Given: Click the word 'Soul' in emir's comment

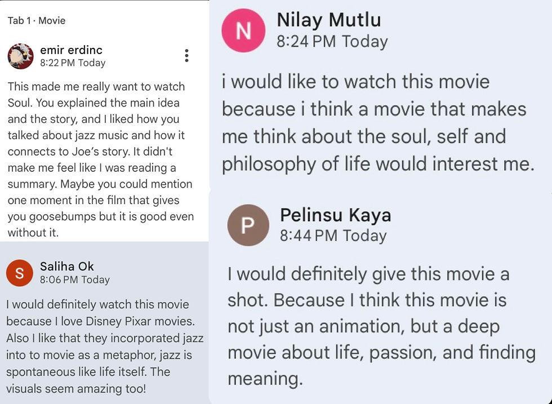Looking at the screenshot, I should [x=19, y=103].
